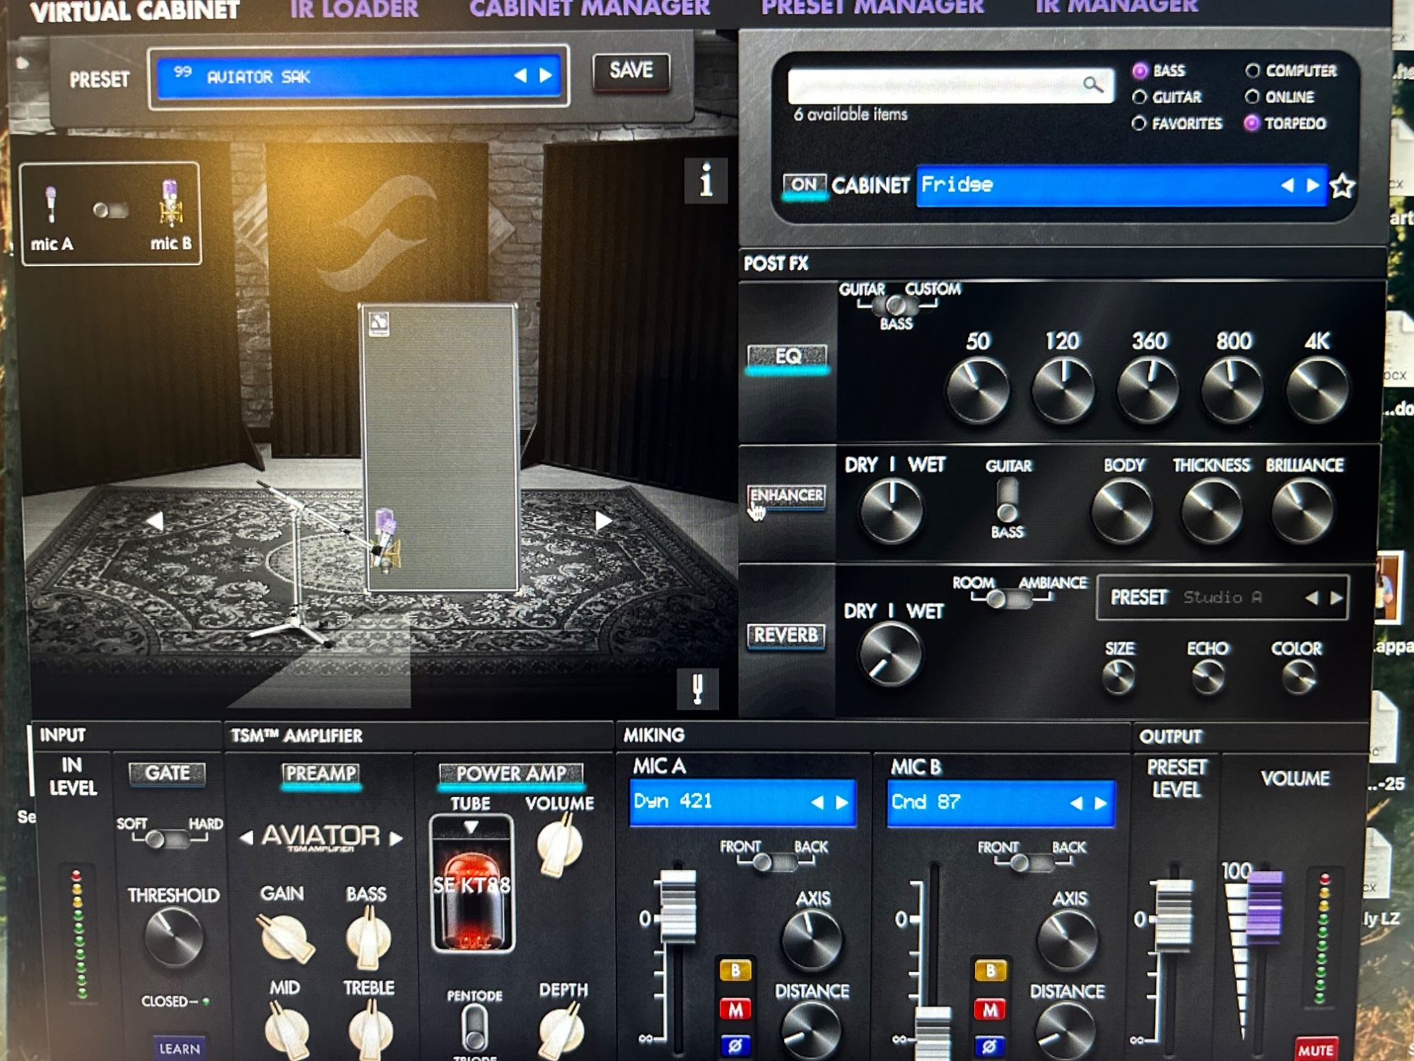Invert Mic A phase button
This screenshot has width=1414, height=1061.
(735, 1045)
